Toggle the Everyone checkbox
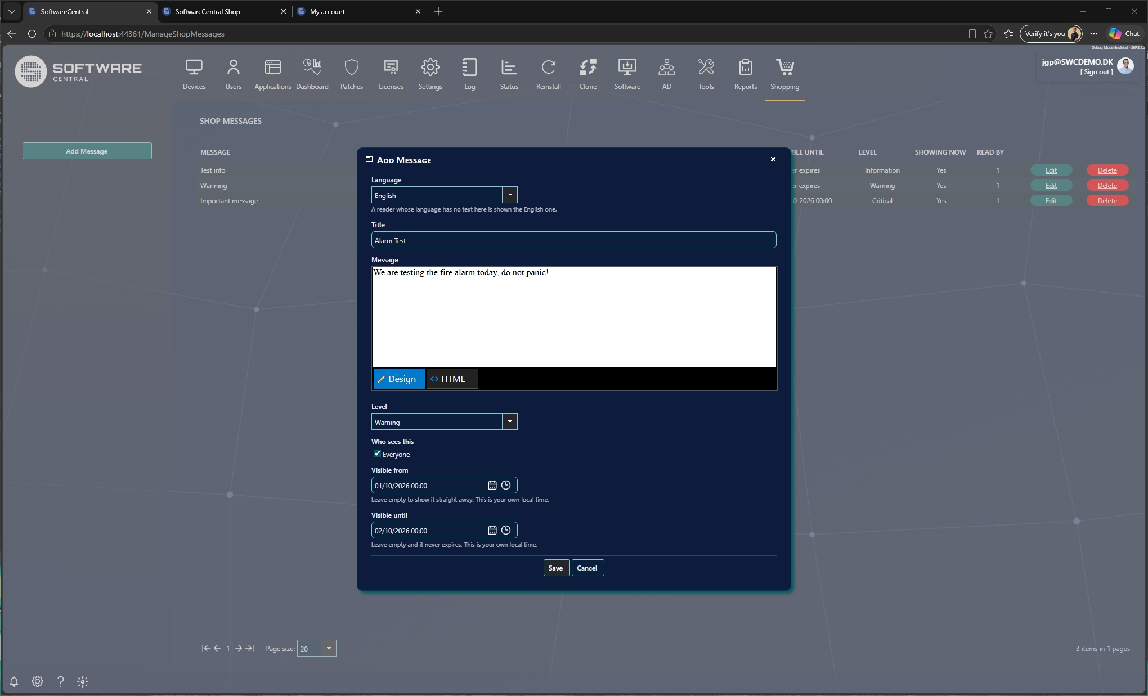The width and height of the screenshot is (1148, 696). [x=377, y=453]
